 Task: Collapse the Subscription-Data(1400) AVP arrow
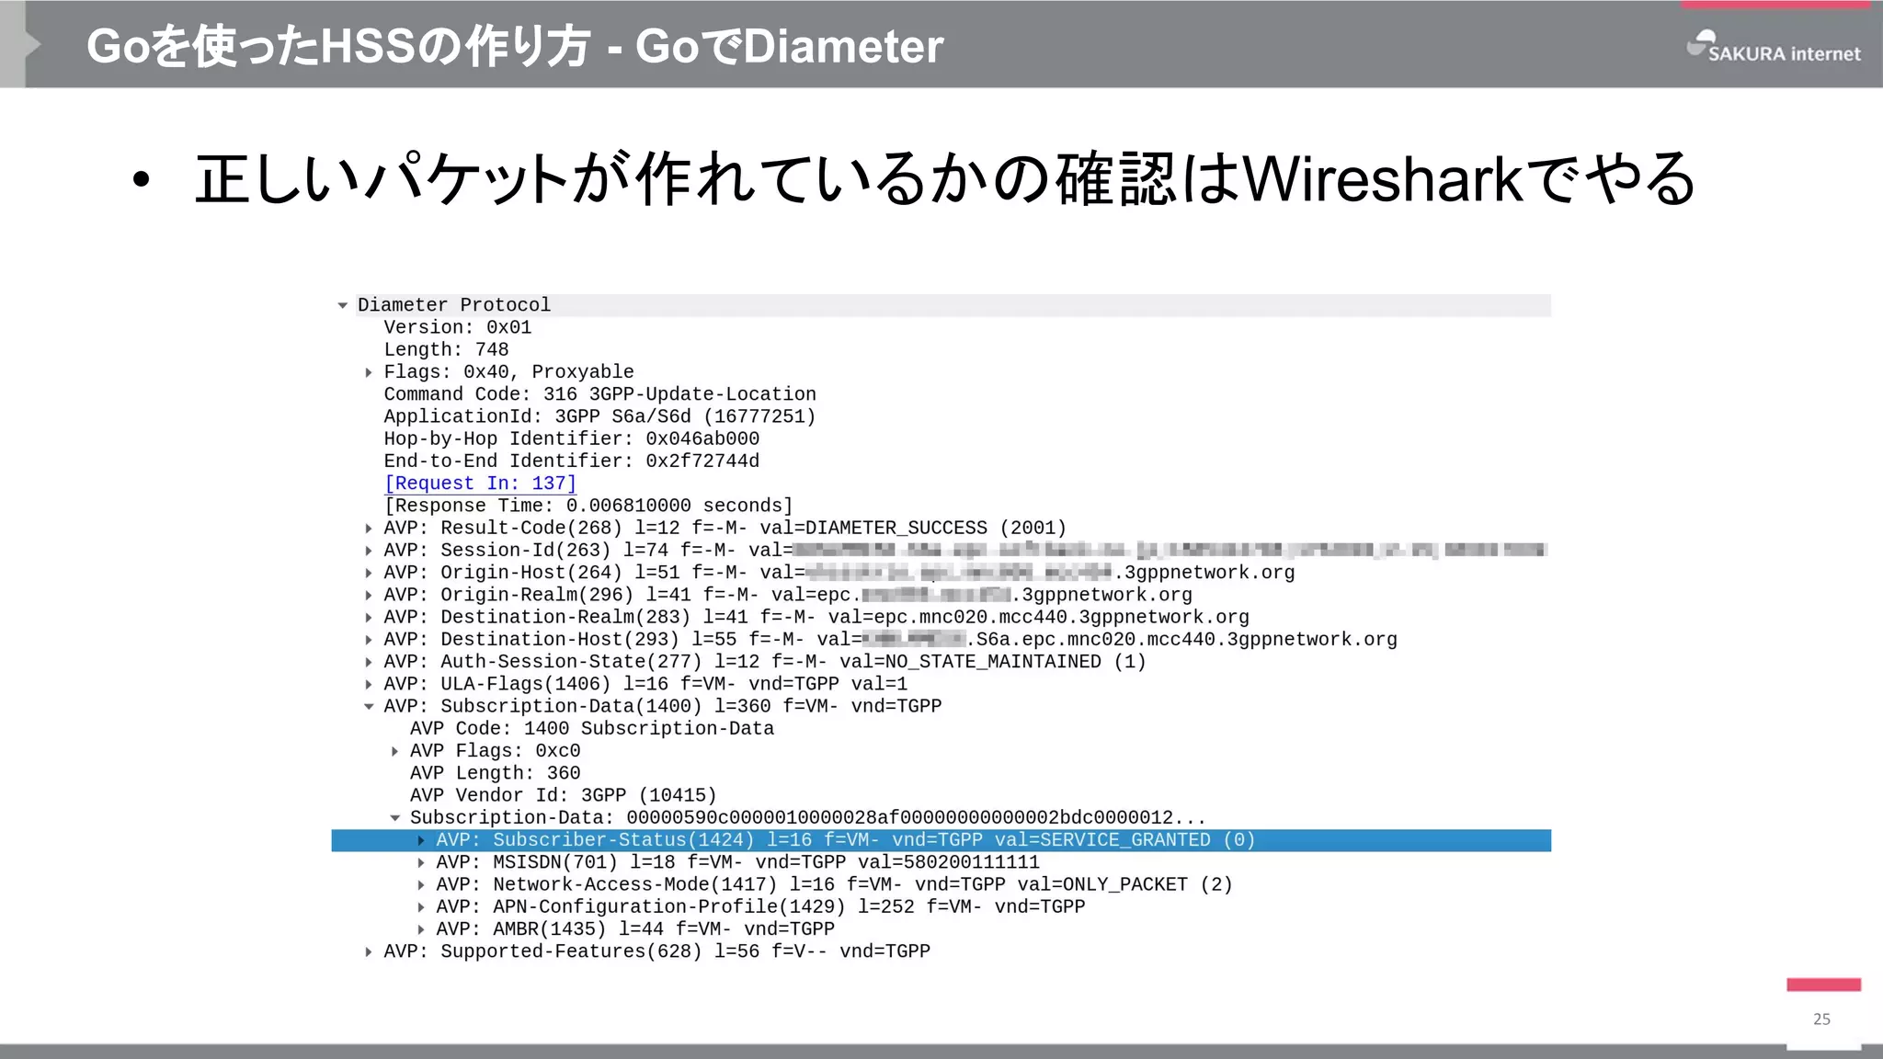point(369,707)
